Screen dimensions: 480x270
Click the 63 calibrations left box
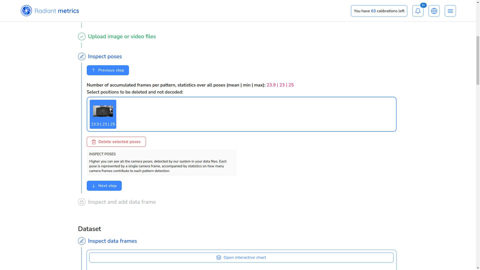click(x=379, y=11)
